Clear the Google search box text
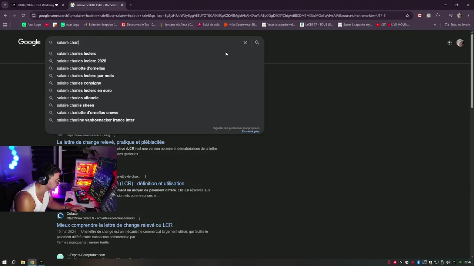This screenshot has height=266, width=474. (245, 42)
